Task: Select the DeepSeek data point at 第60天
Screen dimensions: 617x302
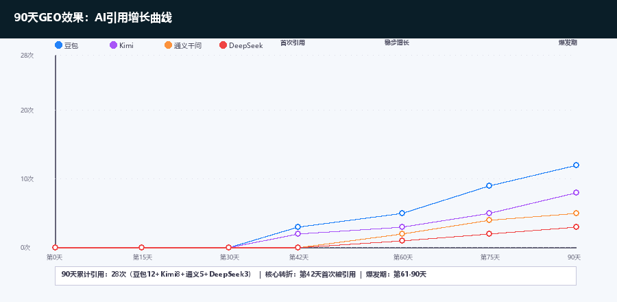Action: pyautogui.click(x=402, y=241)
